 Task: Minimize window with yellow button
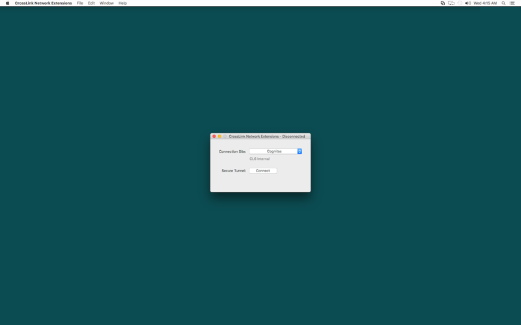(219, 136)
